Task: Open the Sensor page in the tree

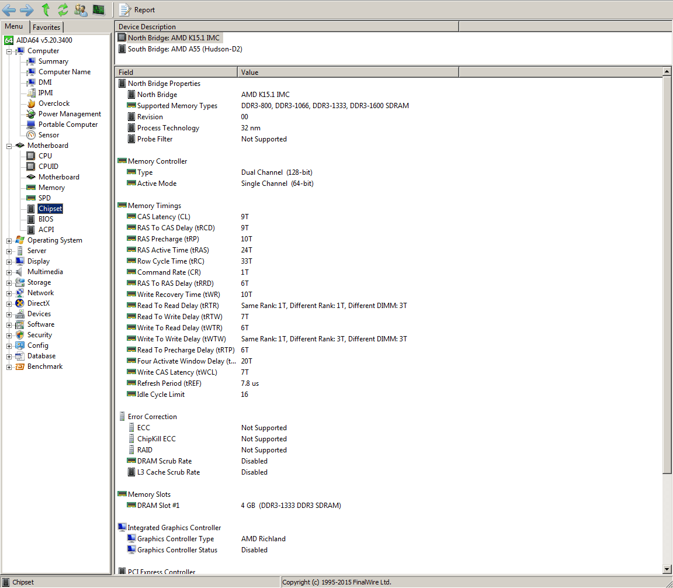Action: 48,135
